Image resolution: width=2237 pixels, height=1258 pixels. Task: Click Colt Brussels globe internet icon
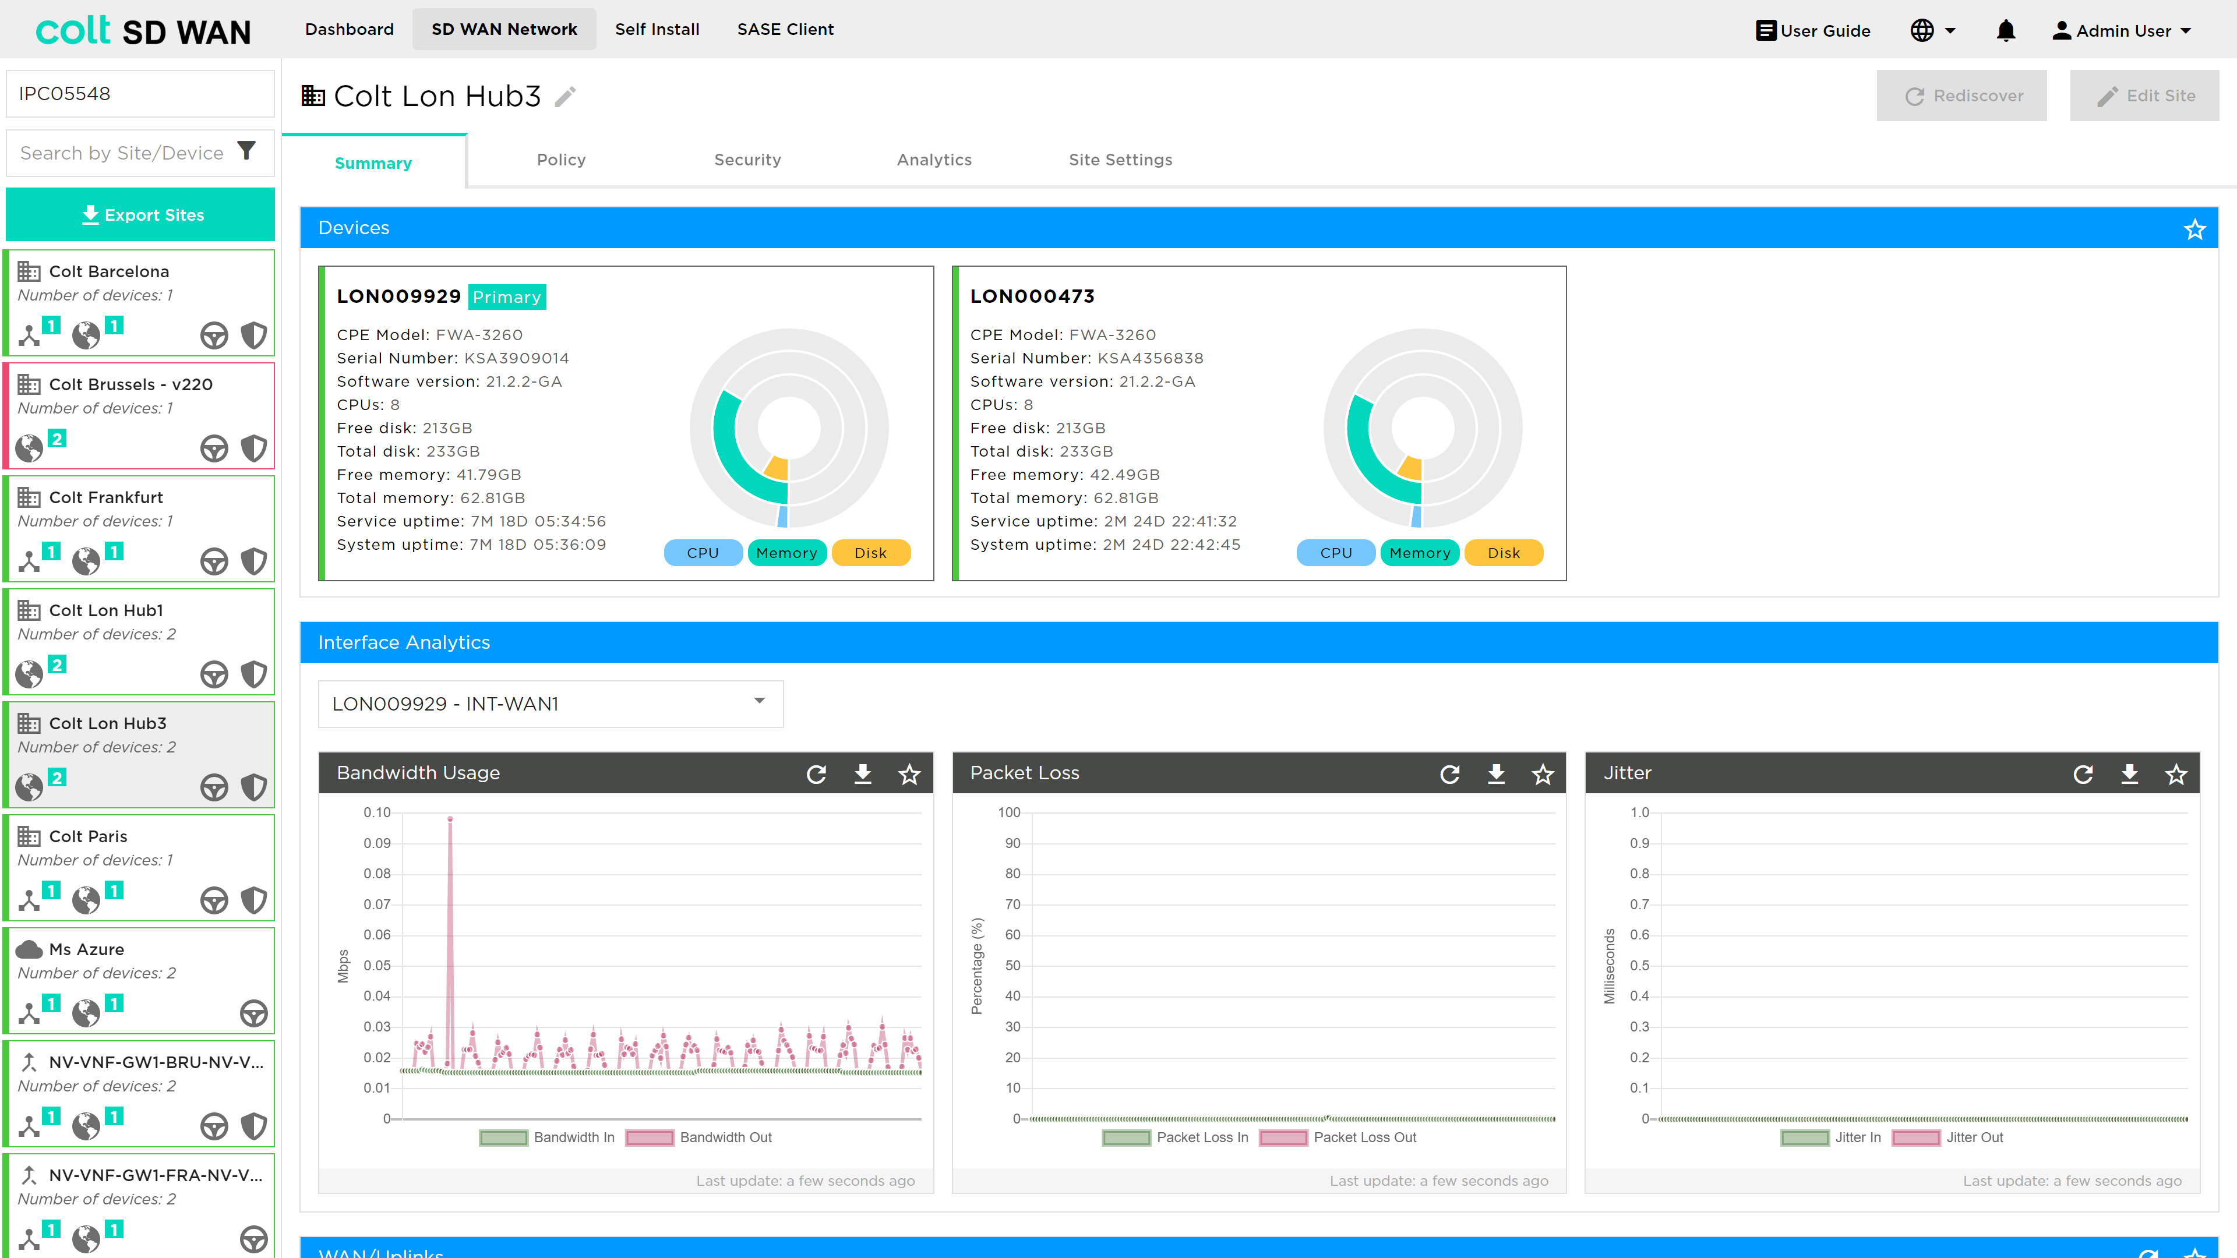click(29, 448)
